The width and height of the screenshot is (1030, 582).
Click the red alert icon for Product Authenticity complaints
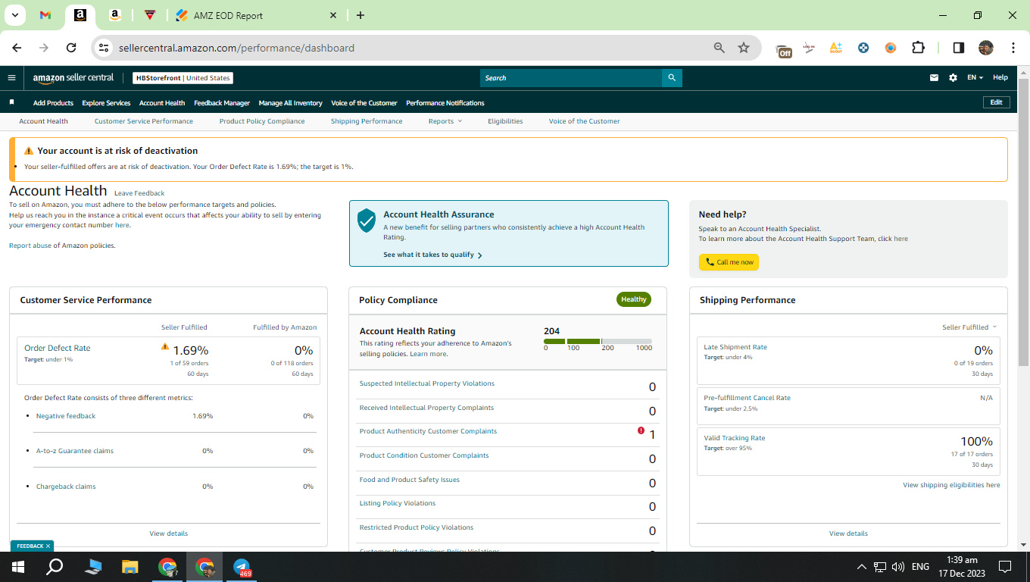(x=641, y=431)
